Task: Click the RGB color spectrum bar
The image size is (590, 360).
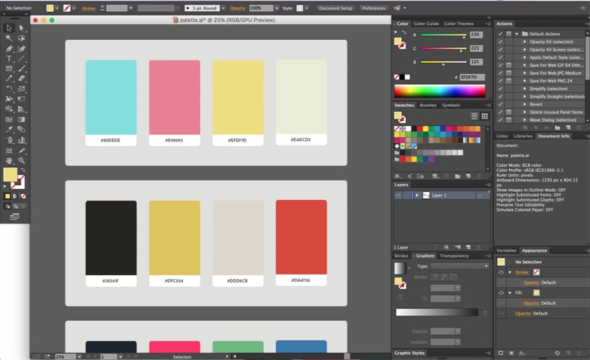Action: pyautogui.click(x=440, y=91)
